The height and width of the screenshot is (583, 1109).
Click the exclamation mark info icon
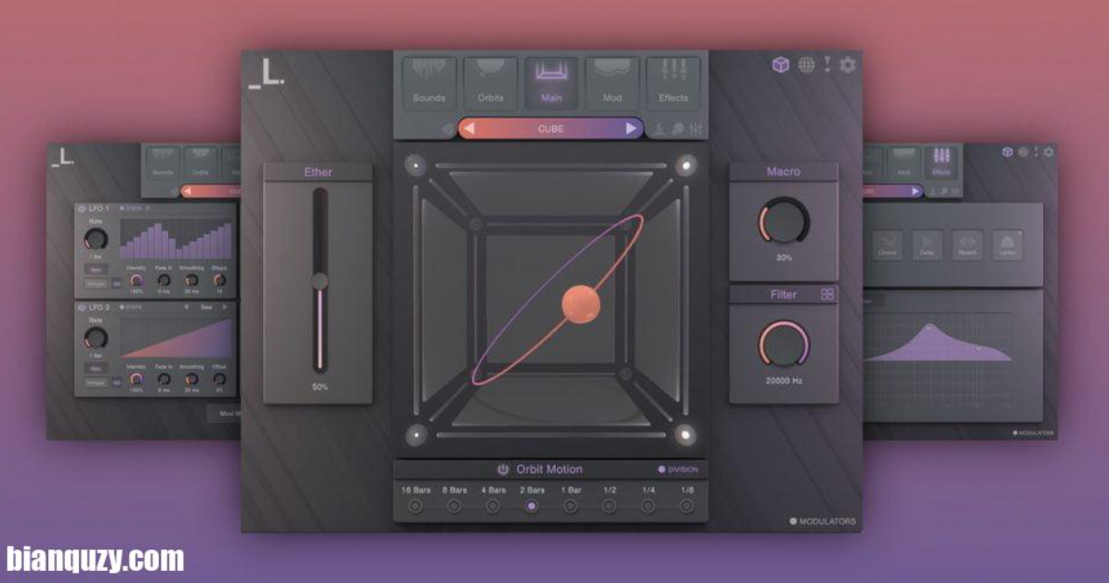click(x=826, y=64)
